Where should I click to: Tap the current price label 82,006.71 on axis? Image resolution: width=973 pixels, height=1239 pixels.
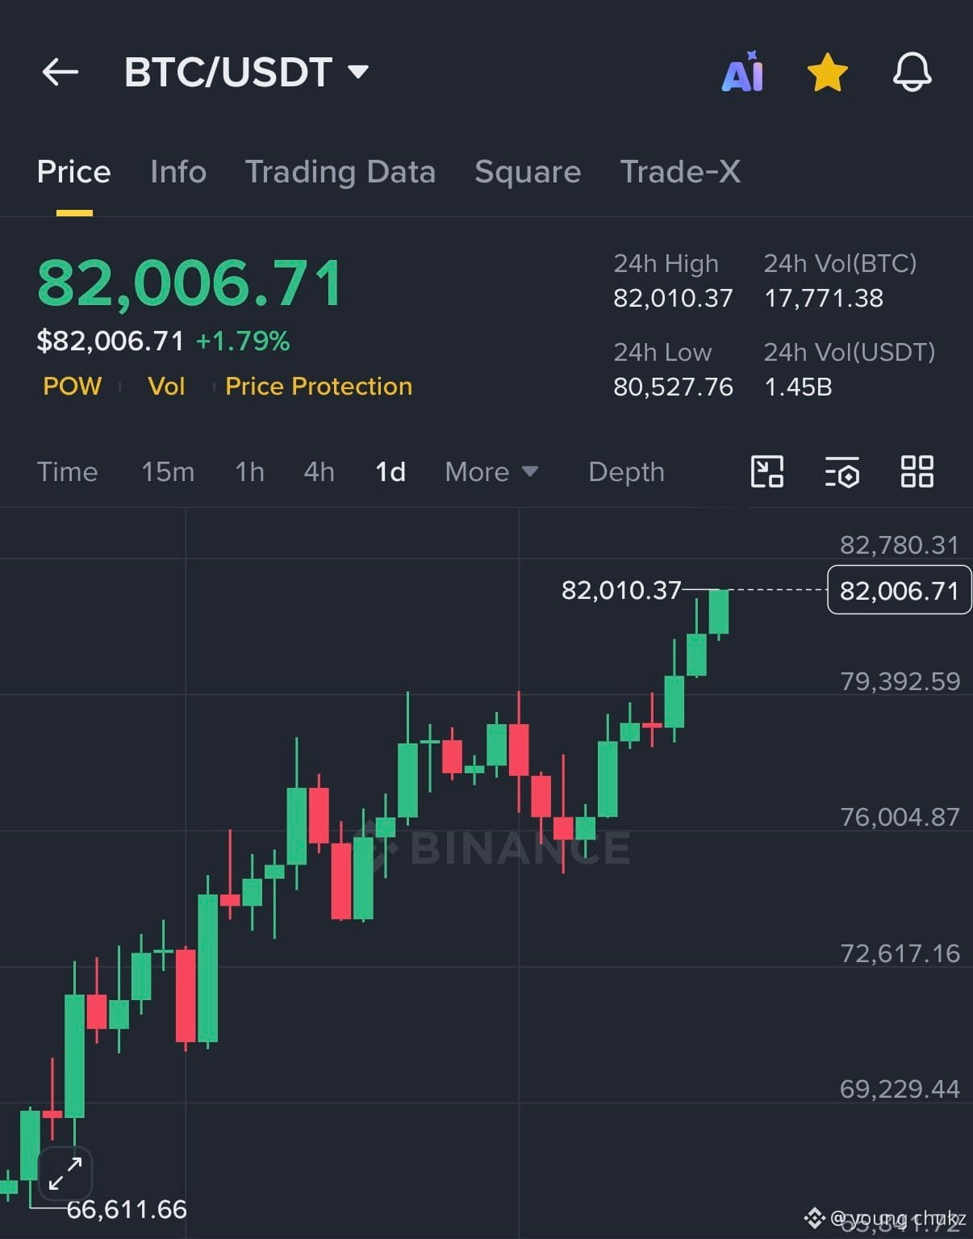click(899, 591)
